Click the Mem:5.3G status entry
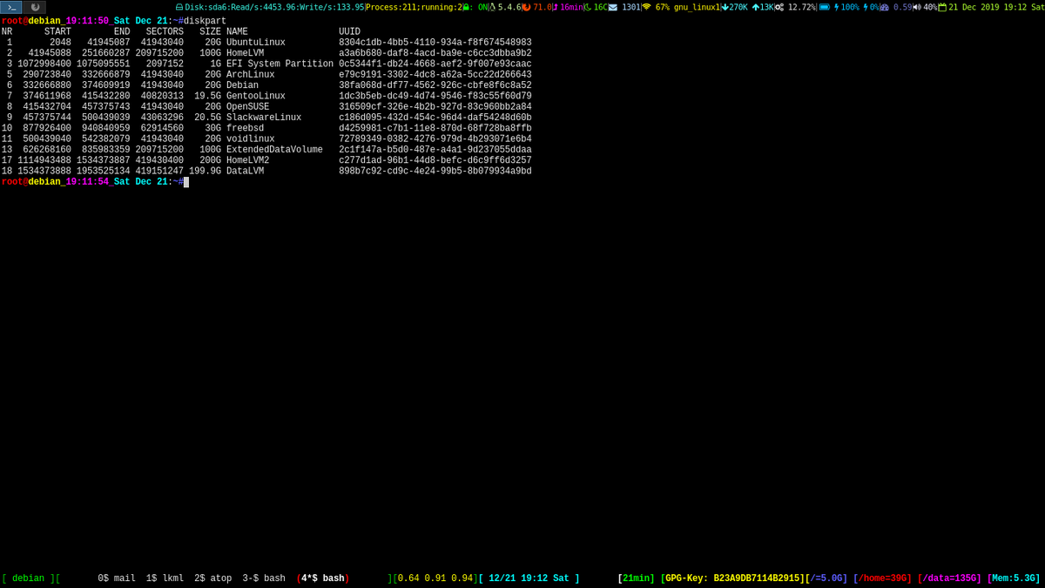This screenshot has width=1045, height=588. point(1014,578)
